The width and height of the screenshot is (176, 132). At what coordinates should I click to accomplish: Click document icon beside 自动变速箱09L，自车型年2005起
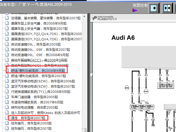coord(7,44)
